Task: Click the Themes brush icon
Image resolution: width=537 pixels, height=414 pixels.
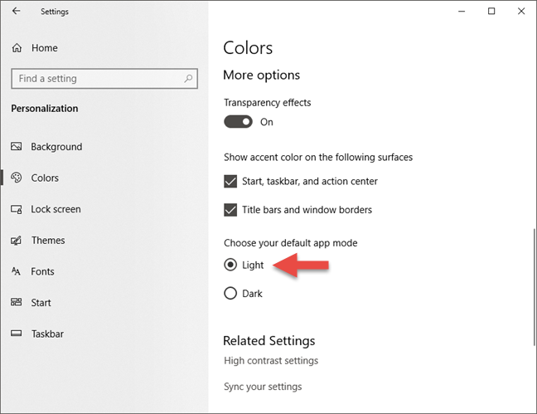Action: (16, 241)
